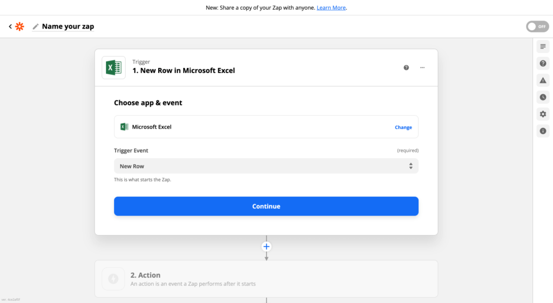This screenshot has height=303, width=553.
Task: Open zap settings gear icon
Action: [x=543, y=114]
